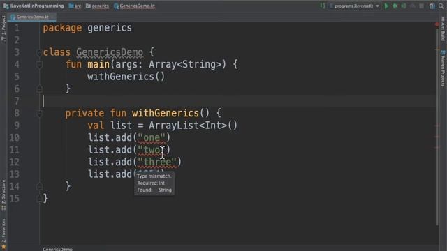
Task: Click the Type mismatch tooltip
Action: (154, 183)
